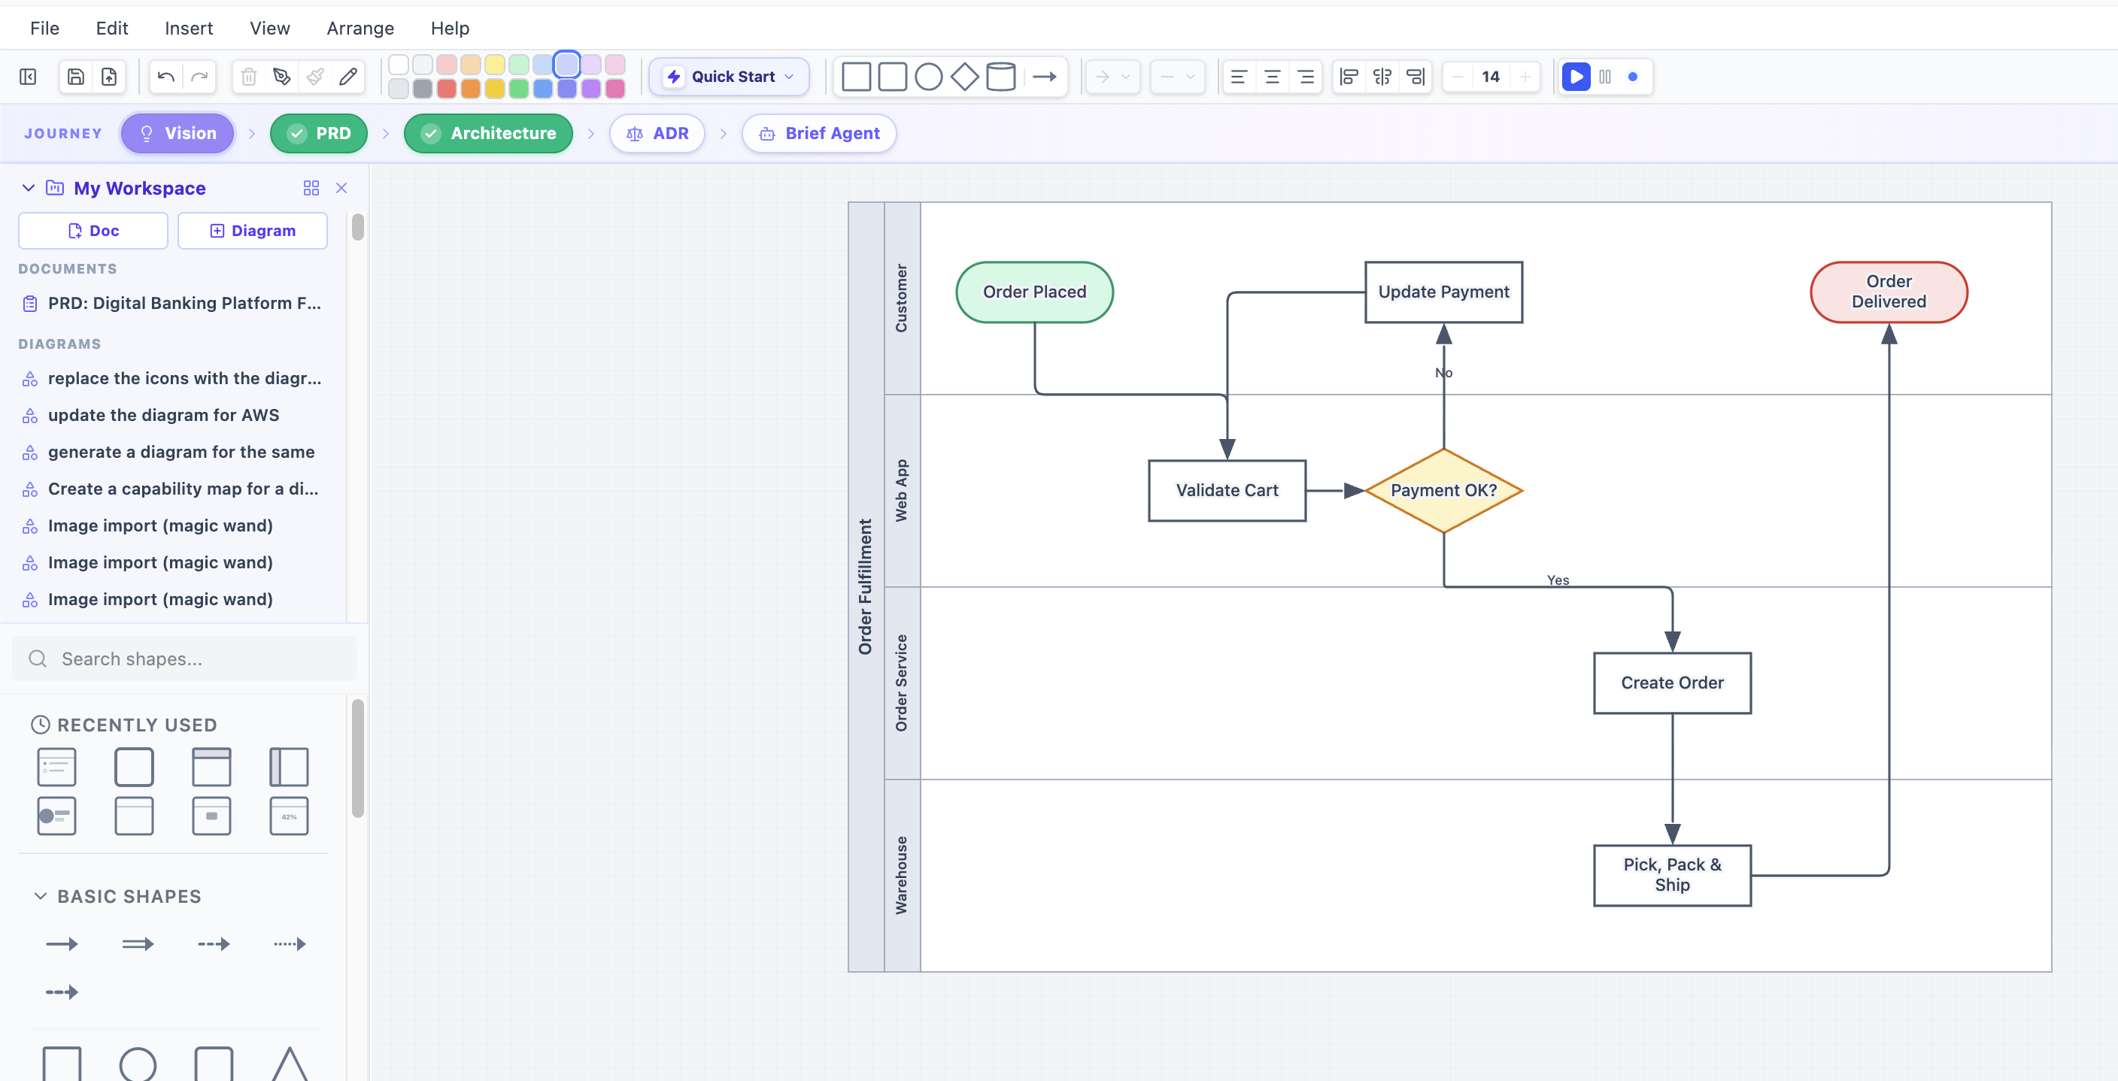Go to the PRD journey step
The height and width of the screenshot is (1081, 2118).
[319, 133]
